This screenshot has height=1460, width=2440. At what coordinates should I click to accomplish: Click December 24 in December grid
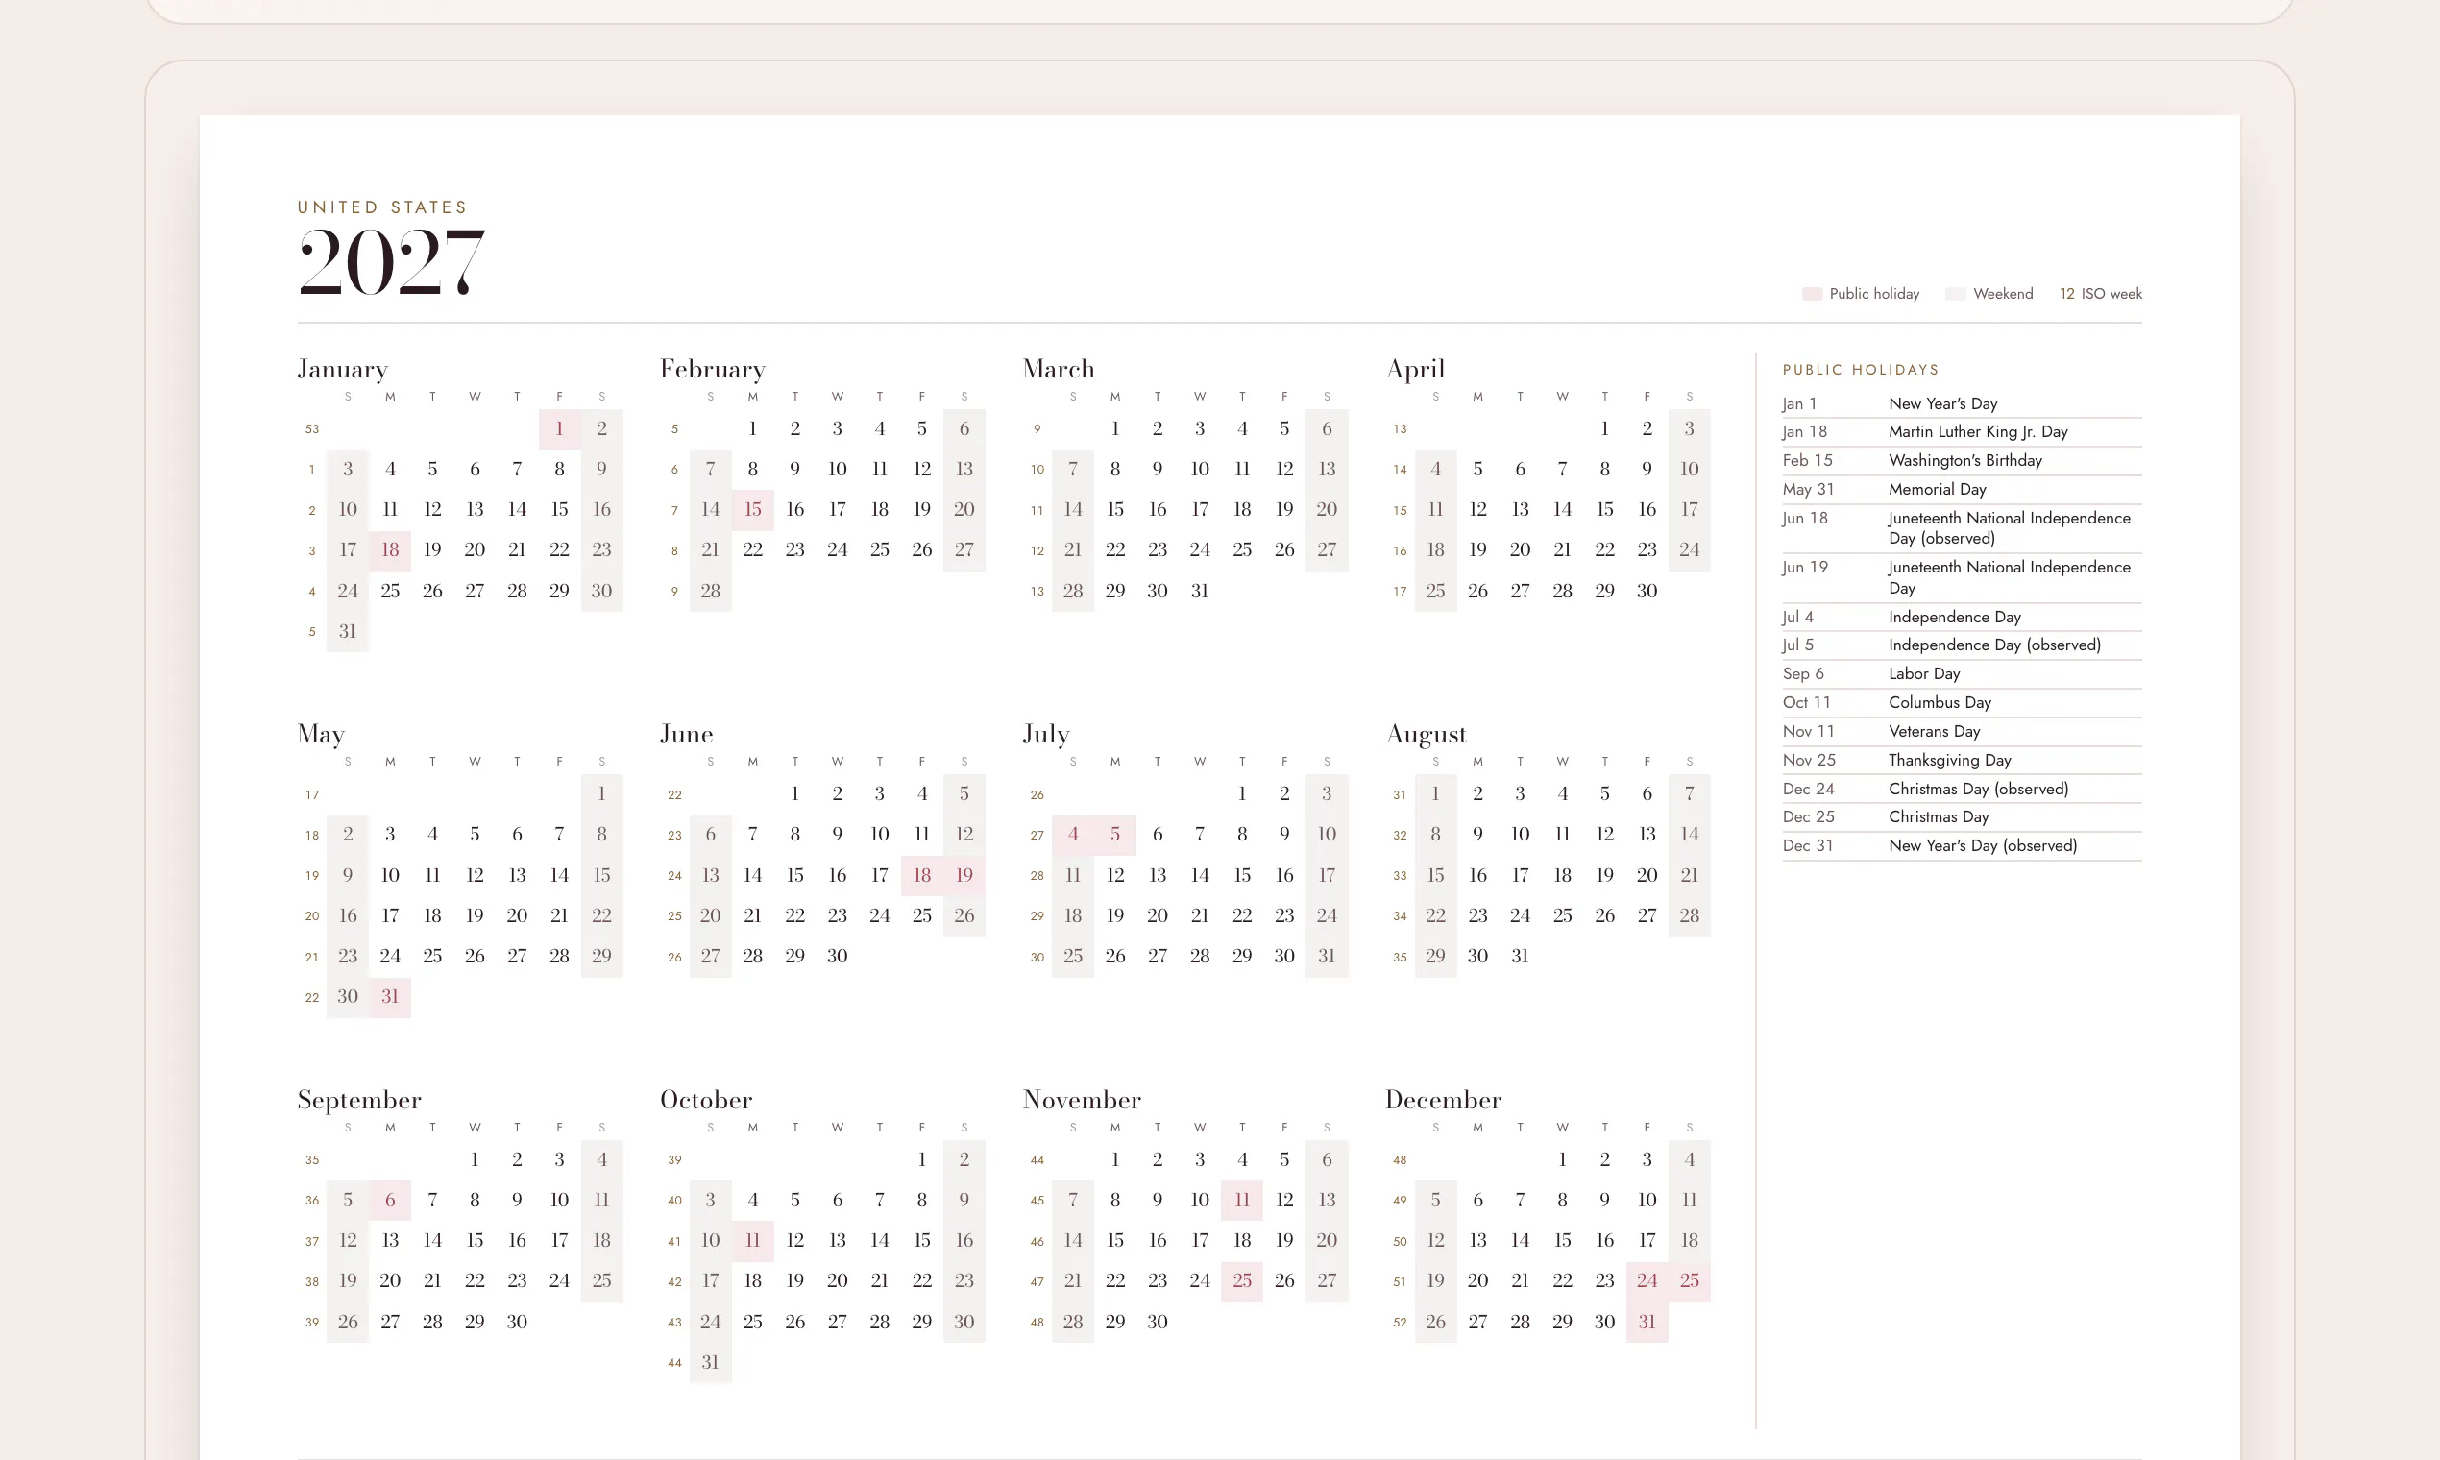point(1647,1280)
